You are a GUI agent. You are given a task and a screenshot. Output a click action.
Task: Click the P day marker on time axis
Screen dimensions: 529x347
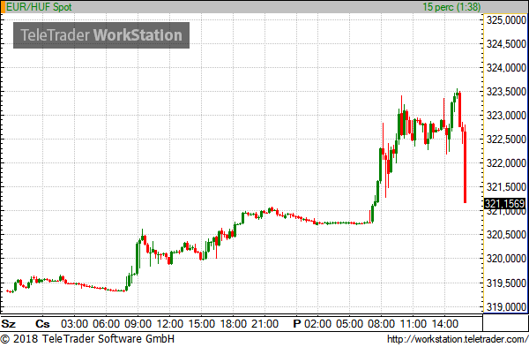297,324
